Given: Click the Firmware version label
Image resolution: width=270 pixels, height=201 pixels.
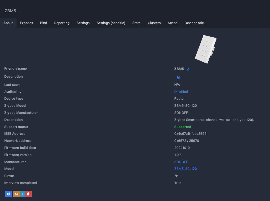Looking at the screenshot, I should (x=18, y=155).
